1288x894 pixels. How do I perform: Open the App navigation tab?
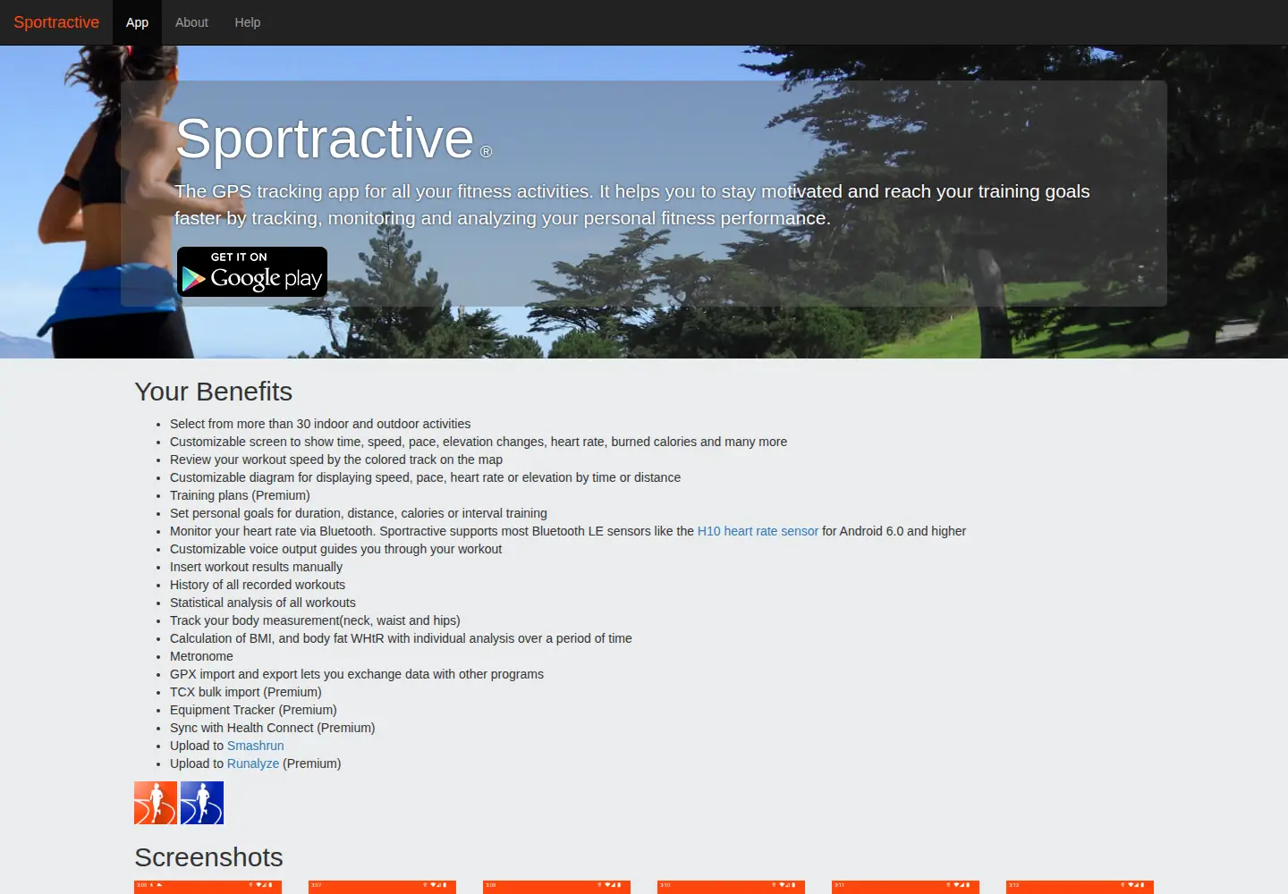point(137,22)
